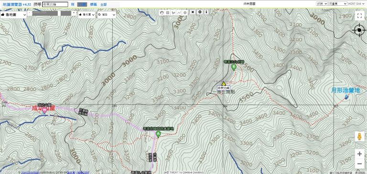Select the hand pan tool
Screen dimensions: 367x174
coord(162,12)
